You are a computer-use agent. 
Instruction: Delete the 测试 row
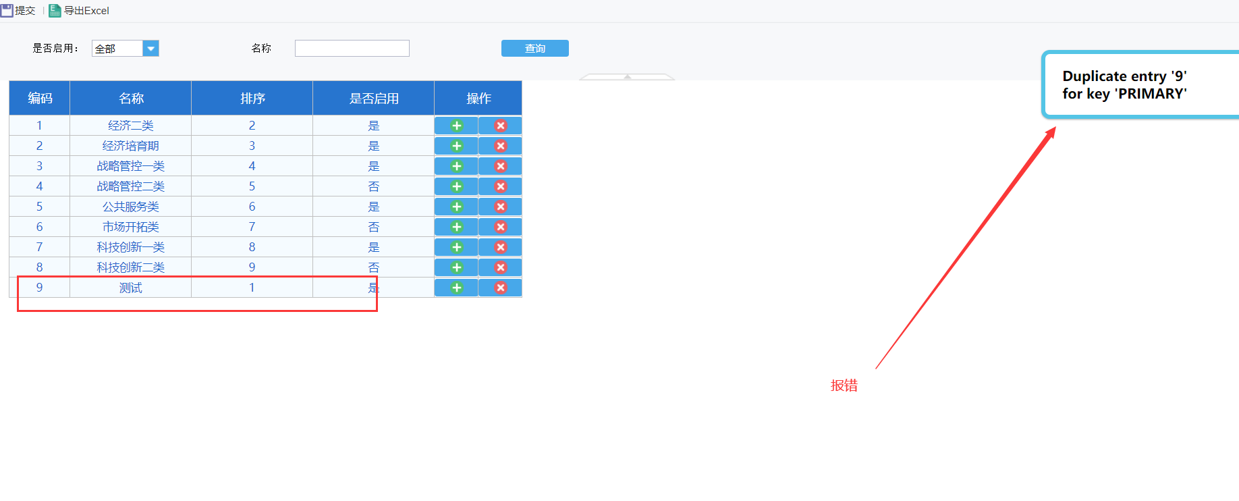click(500, 288)
